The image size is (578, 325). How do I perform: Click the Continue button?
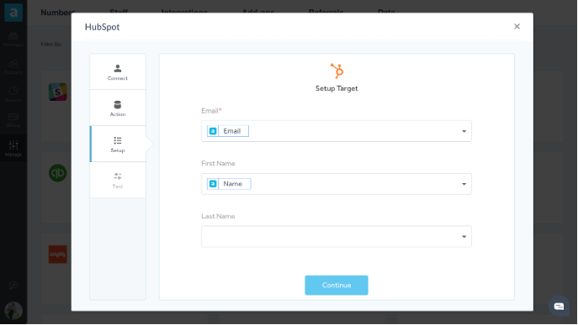point(337,286)
